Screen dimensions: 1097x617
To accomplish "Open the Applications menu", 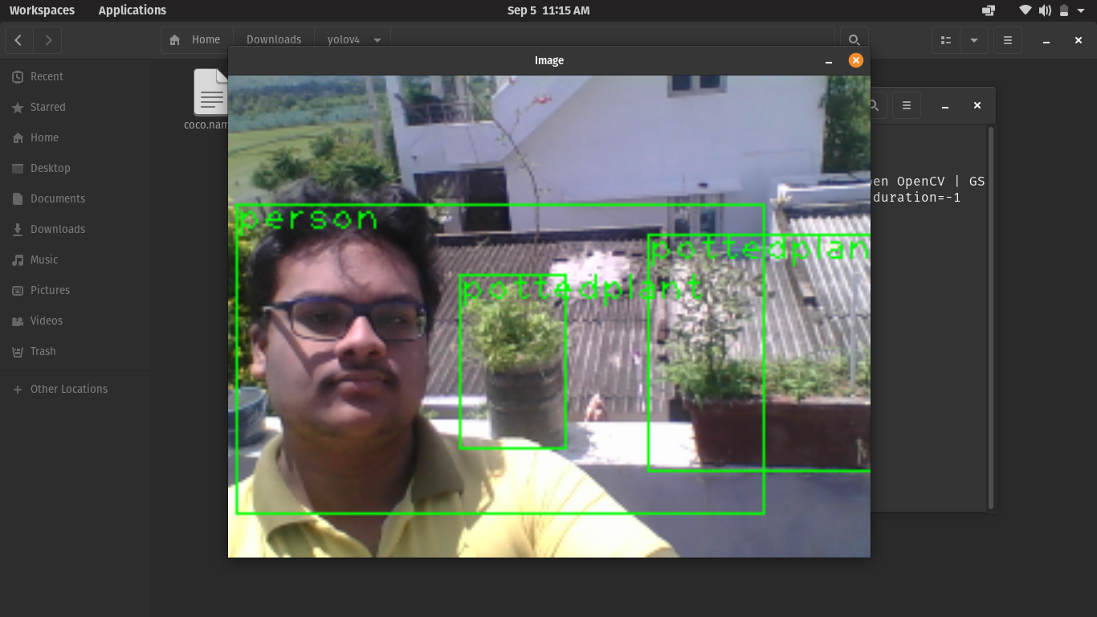I will coord(132,10).
